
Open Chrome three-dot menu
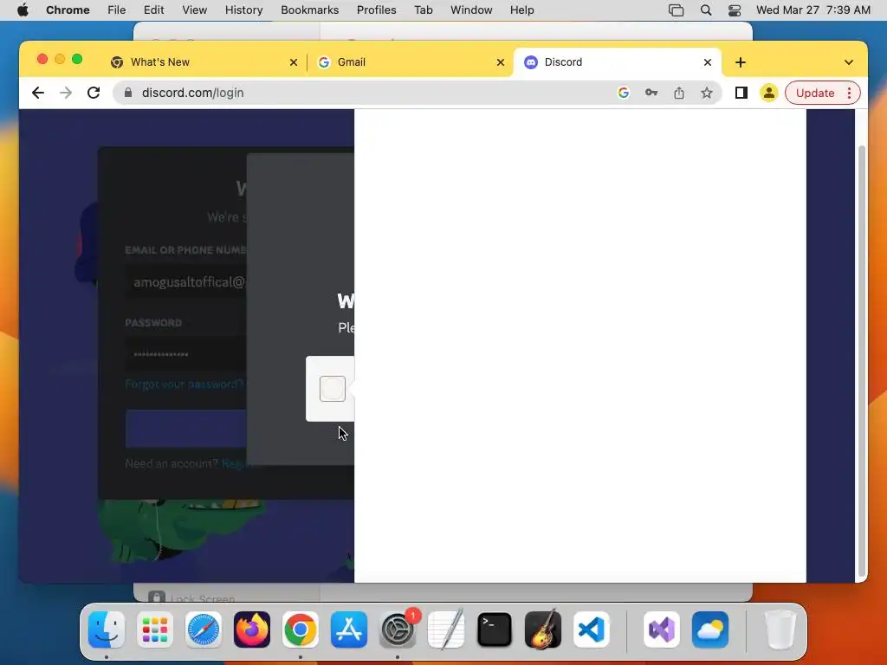point(849,93)
